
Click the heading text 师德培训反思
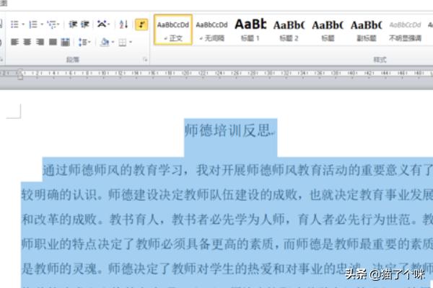click(x=229, y=130)
